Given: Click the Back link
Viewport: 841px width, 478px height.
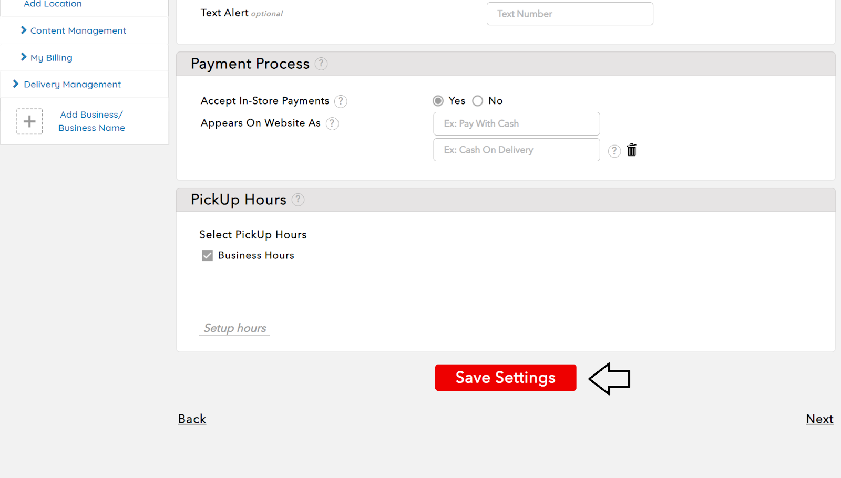Looking at the screenshot, I should [x=192, y=419].
